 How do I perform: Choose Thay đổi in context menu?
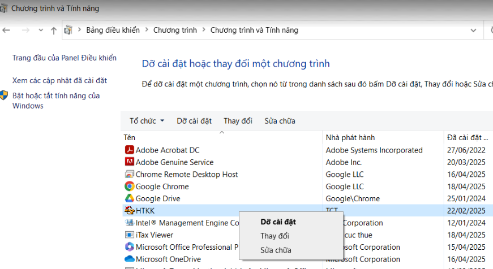275,236
